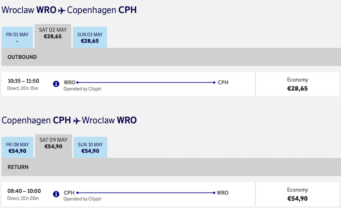The width and height of the screenshot is (341, 208).
Task: Open info icon for outbound WRO–CPH flight
Action: tap(56, 84)
